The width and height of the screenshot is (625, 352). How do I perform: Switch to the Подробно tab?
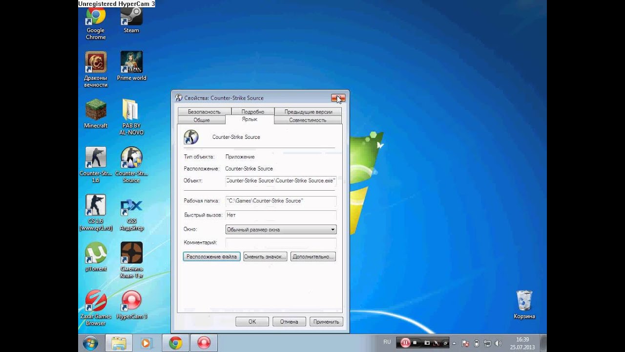pos(252,111)
